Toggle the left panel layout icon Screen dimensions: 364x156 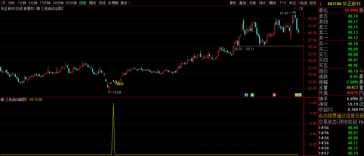point(3,3)
